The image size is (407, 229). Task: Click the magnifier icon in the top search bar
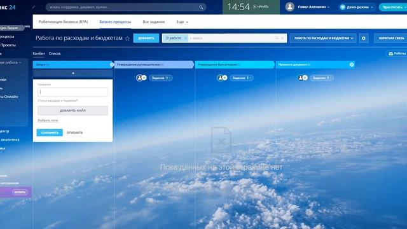pos(201,7)
